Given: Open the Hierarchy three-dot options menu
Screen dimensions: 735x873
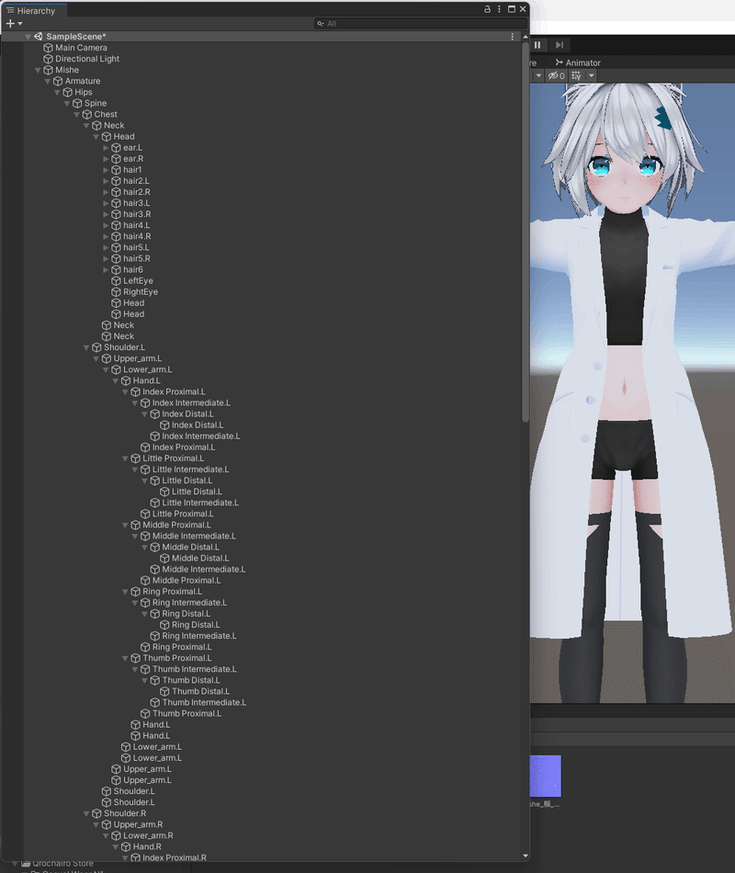Looking at the screenshot, I should pos(499,9).
